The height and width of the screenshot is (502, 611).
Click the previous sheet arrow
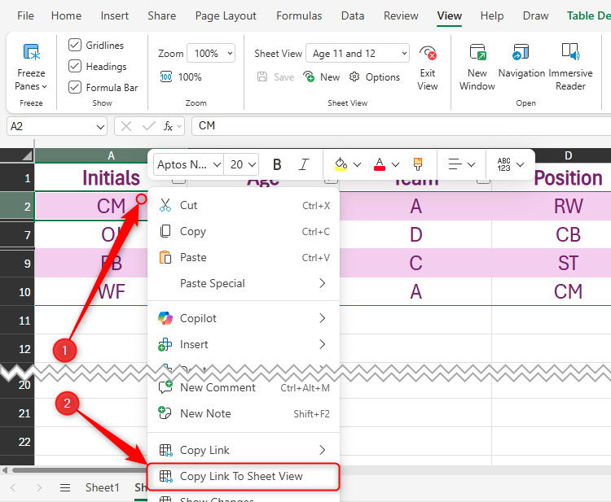pos(13,487)
